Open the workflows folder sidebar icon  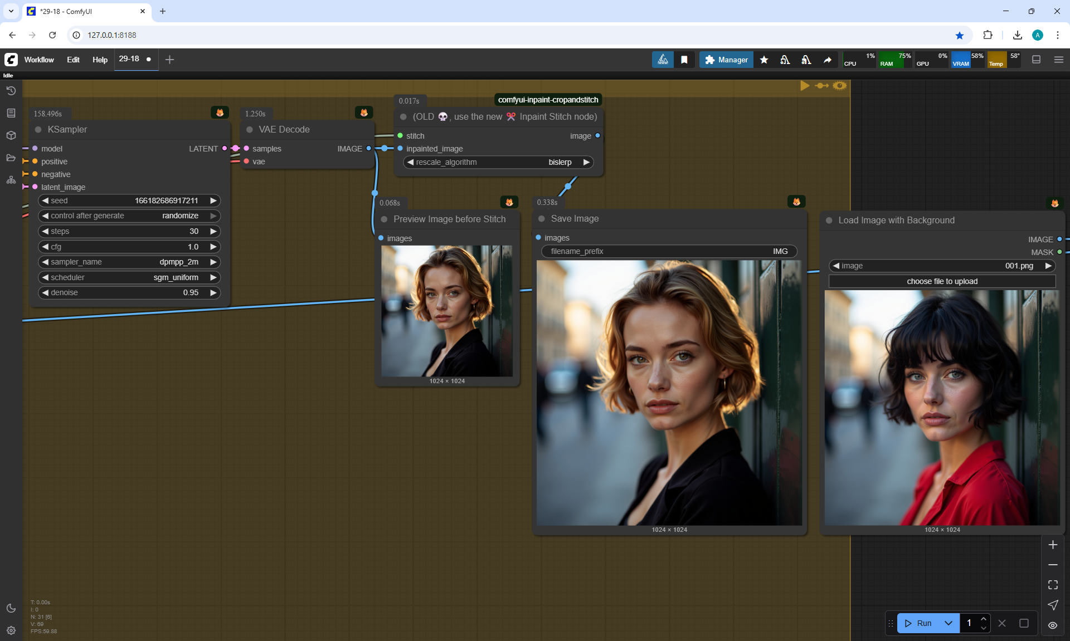(11, 158)
